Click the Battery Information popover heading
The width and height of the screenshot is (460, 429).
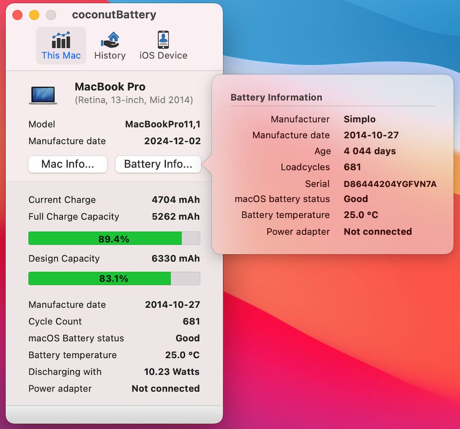[276, 97]
